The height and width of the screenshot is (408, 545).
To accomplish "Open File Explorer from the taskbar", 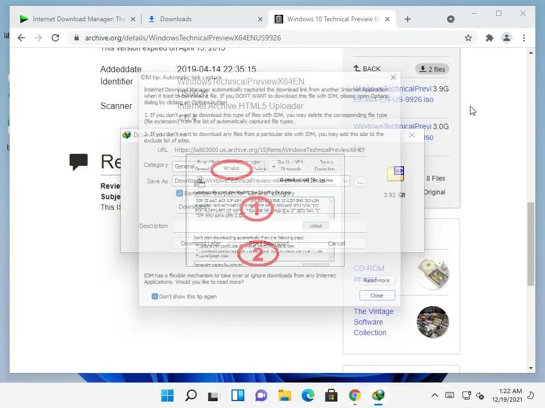I will (x=285, y=395).
